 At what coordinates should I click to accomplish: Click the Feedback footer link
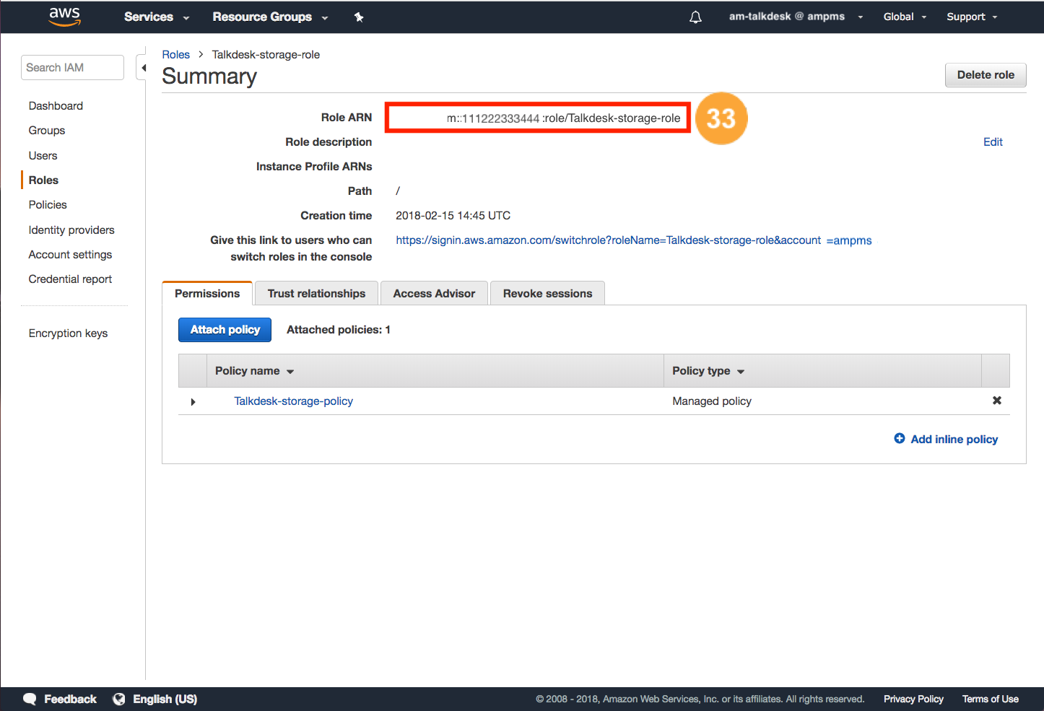pyautogui.click(x=70, y=699)
